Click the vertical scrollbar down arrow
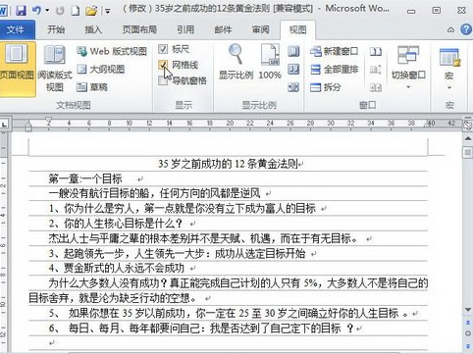Screen dimensions: 473x354 (x=468, y=310)
